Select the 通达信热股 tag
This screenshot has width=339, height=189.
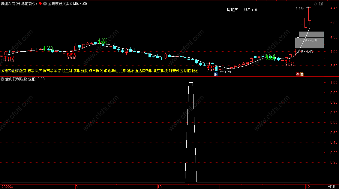[x=143, y=71]
